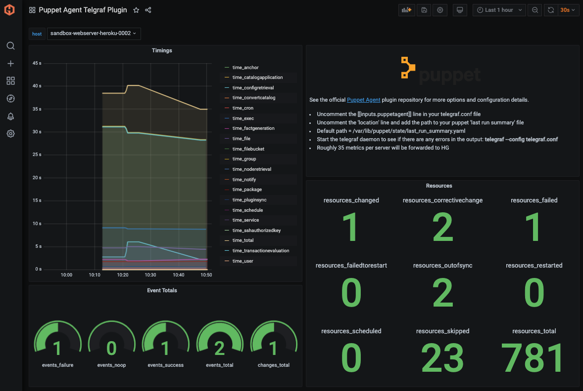Click the changes_total gauge

(x=274, y=338)
